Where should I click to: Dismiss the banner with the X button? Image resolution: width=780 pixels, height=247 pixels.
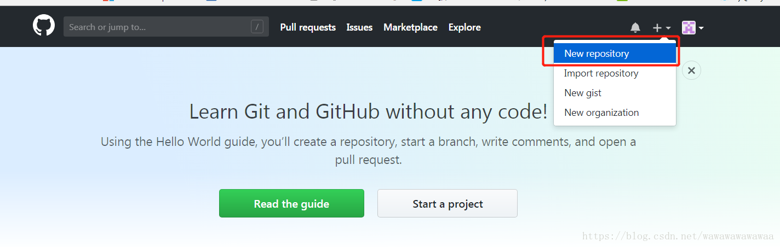(x=691, y=70)
